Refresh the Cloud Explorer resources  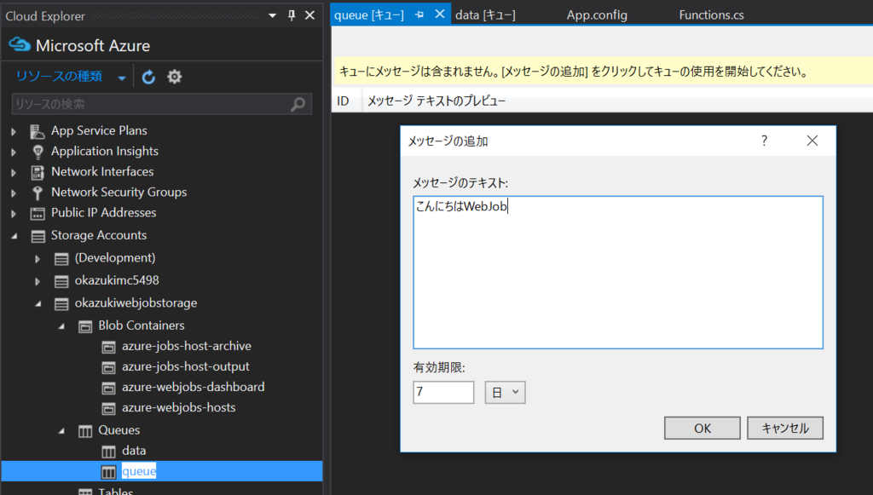(148, 77)
